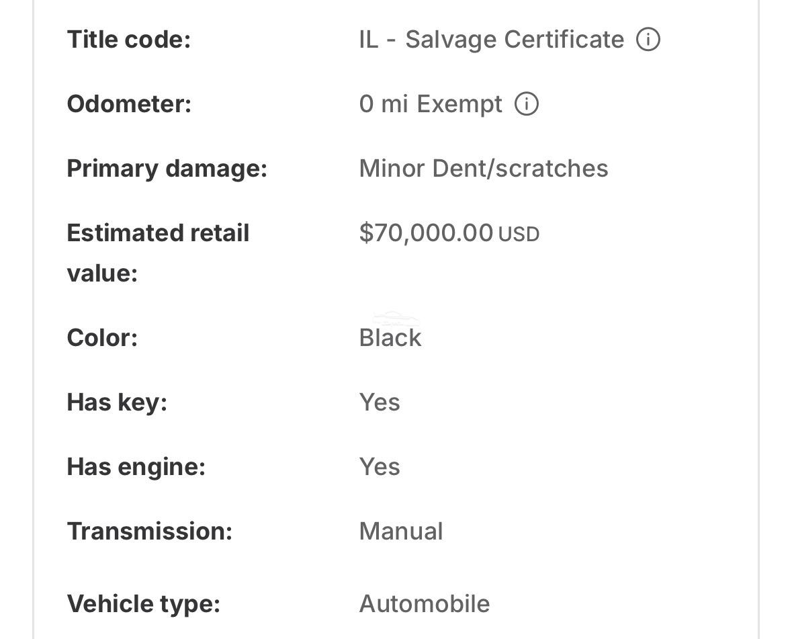This screenshot has width=792, height=639.
Task: Select the Manual transmission value
Action: (x=401, y=531)
